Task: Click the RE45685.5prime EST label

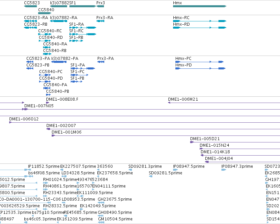Action: (80, 213)
